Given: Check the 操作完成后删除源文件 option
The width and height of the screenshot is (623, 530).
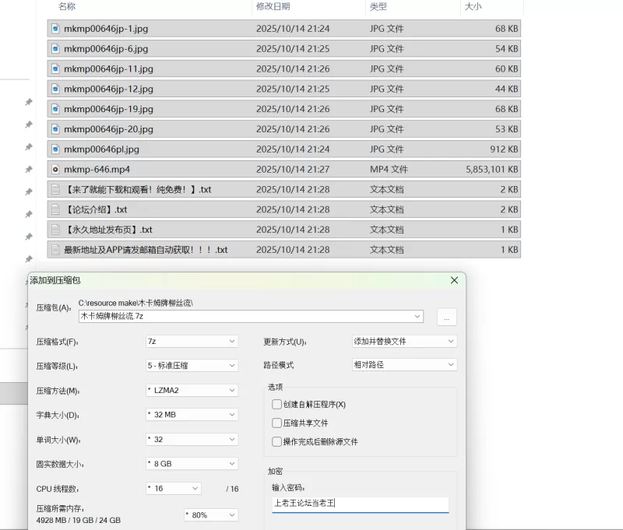Looking at the screenshot, I should tap(276, 442).
